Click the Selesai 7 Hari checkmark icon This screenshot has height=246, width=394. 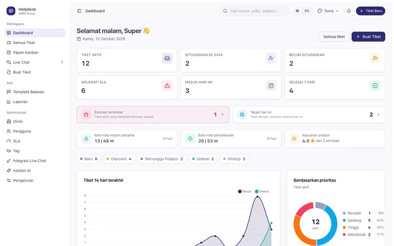coord(375,86)
